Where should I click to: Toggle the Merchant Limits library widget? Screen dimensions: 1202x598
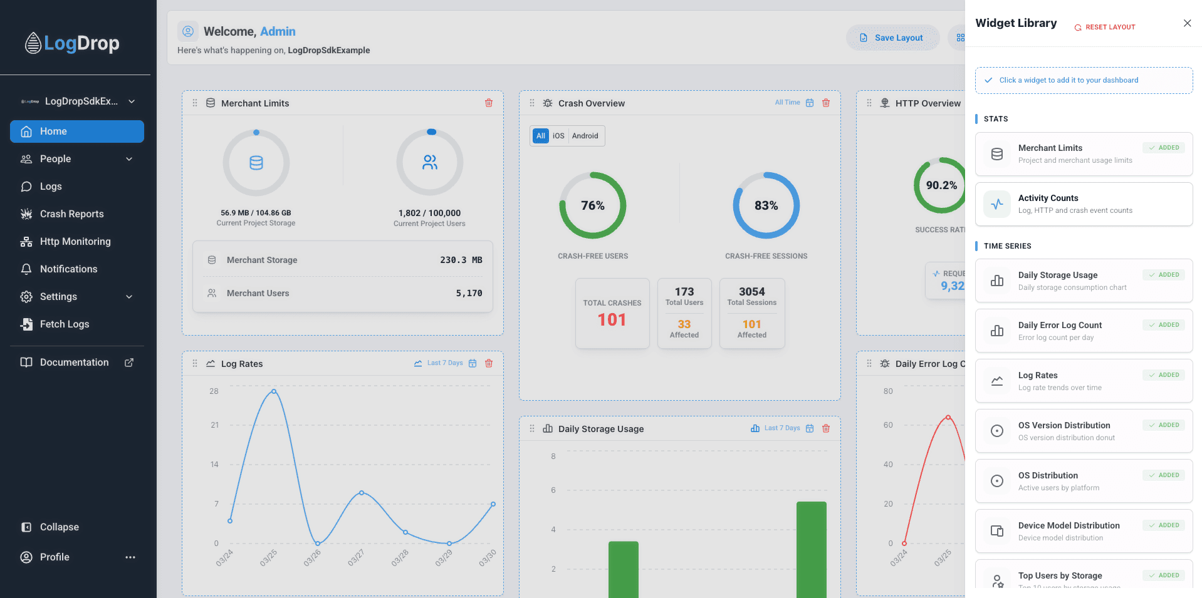click(x=1084, y=154)
